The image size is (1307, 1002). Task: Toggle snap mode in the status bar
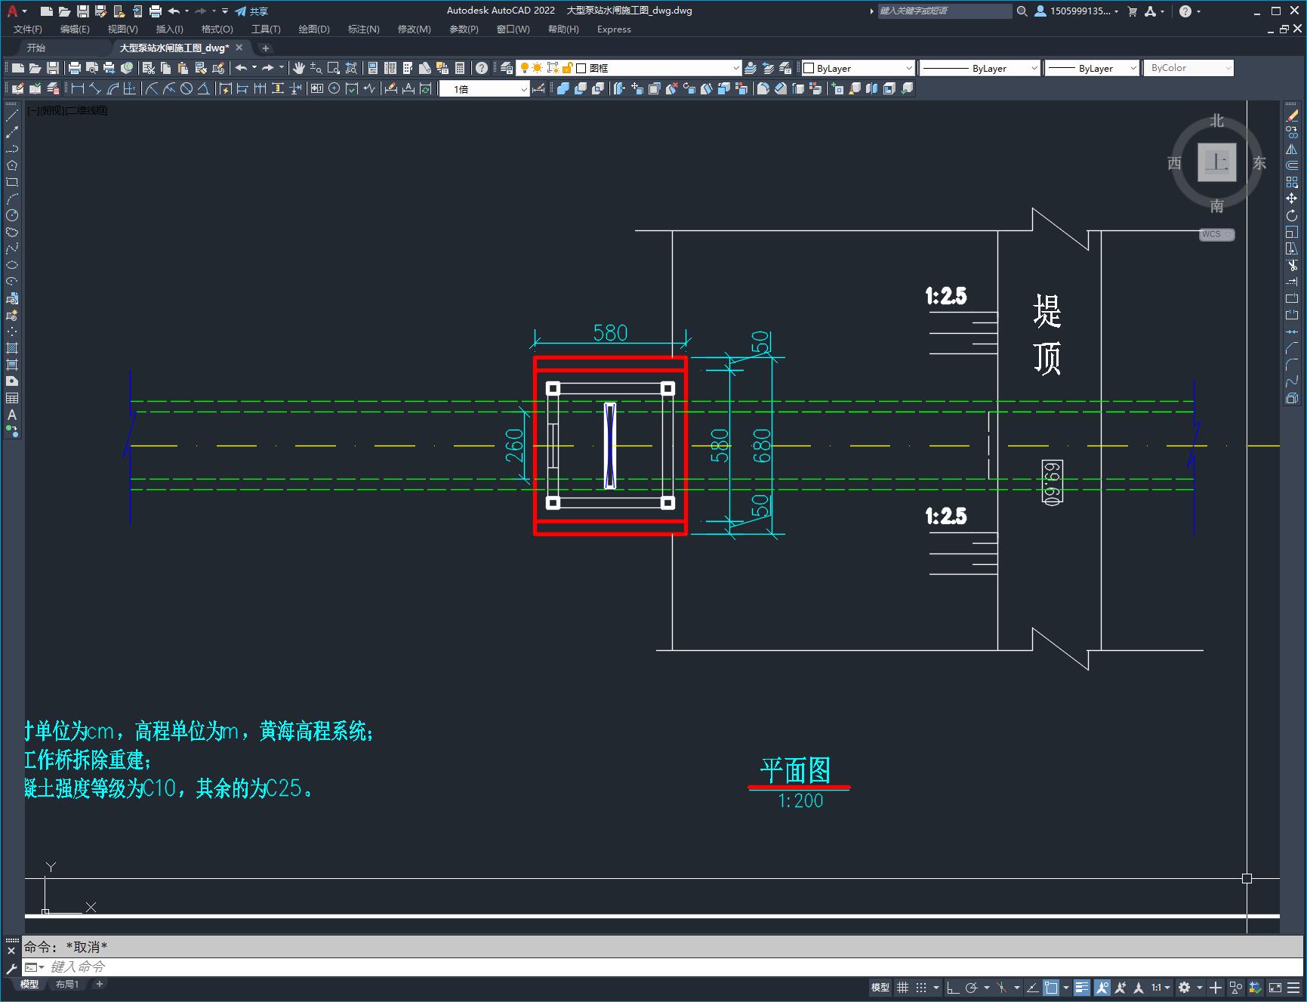pos(921,987)
